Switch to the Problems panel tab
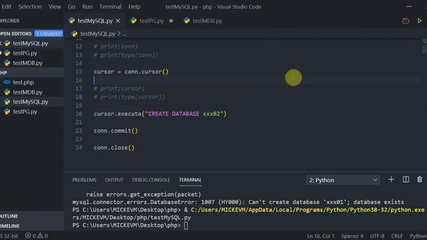427x240 pixels. click(x=84, y=180)
